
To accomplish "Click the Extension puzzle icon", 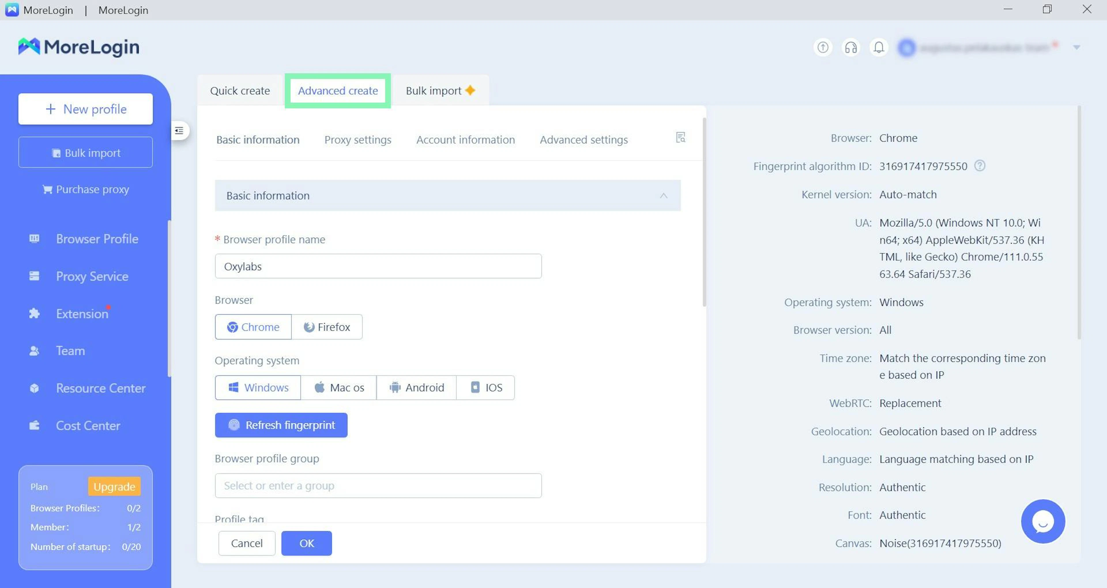I will 34,314.
